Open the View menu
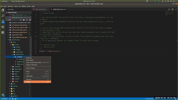178x100 pixels. click(x=16, y=6)
